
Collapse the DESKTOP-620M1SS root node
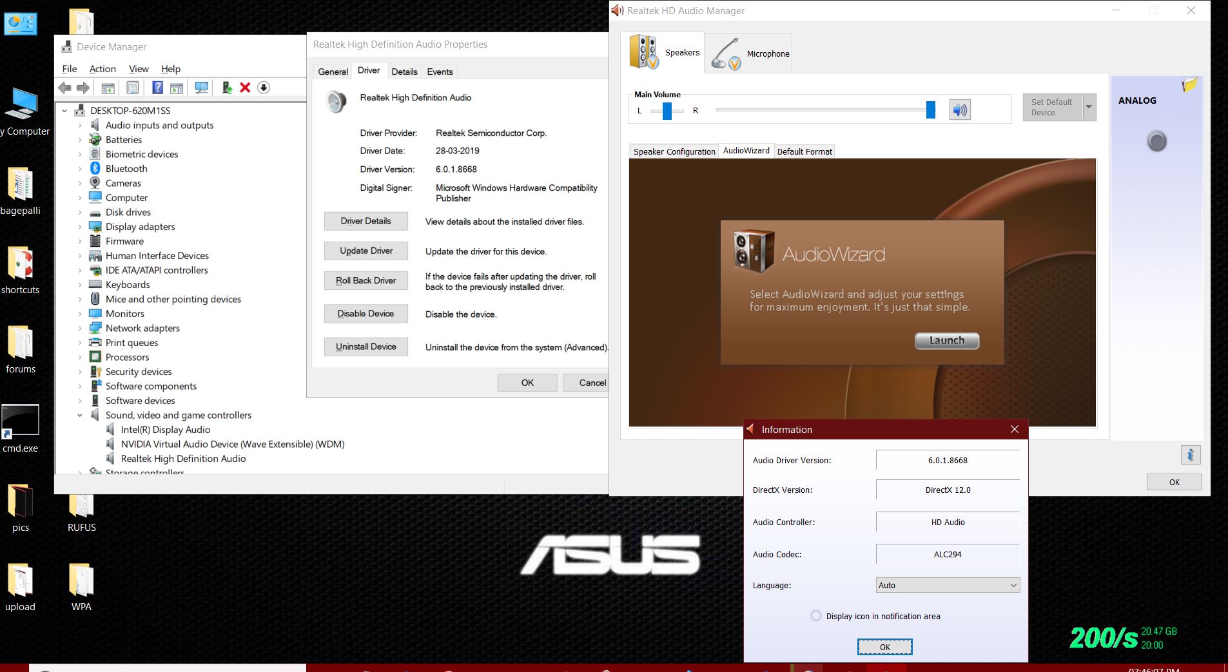(64, 111)
